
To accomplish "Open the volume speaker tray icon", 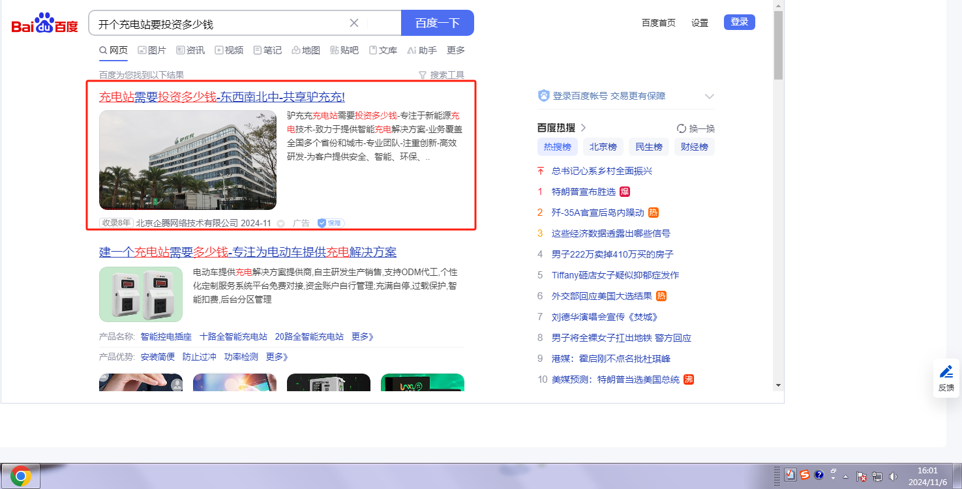I will click(893, 477).
